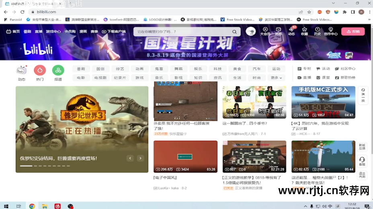Select the 科技 category tag

pos(217,69)
